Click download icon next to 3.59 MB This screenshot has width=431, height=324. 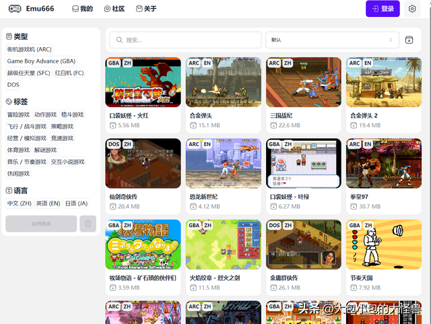pos(112,288)
